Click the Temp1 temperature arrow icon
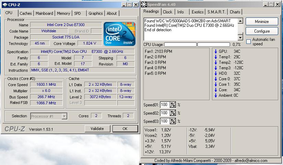This screenshot has width=283, height=165. (216, 57)
